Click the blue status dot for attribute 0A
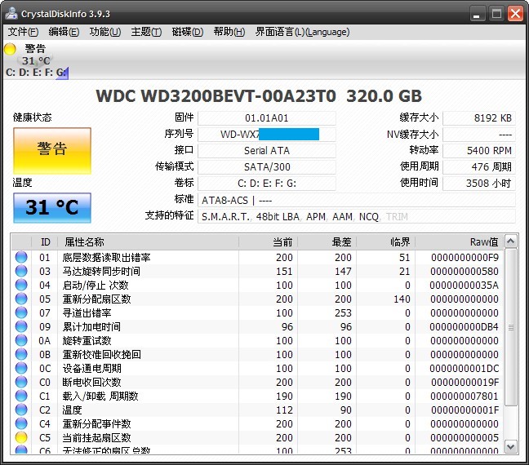Image resolution: width=529 pixels, height=465 pixels. (x=21, y=340)
